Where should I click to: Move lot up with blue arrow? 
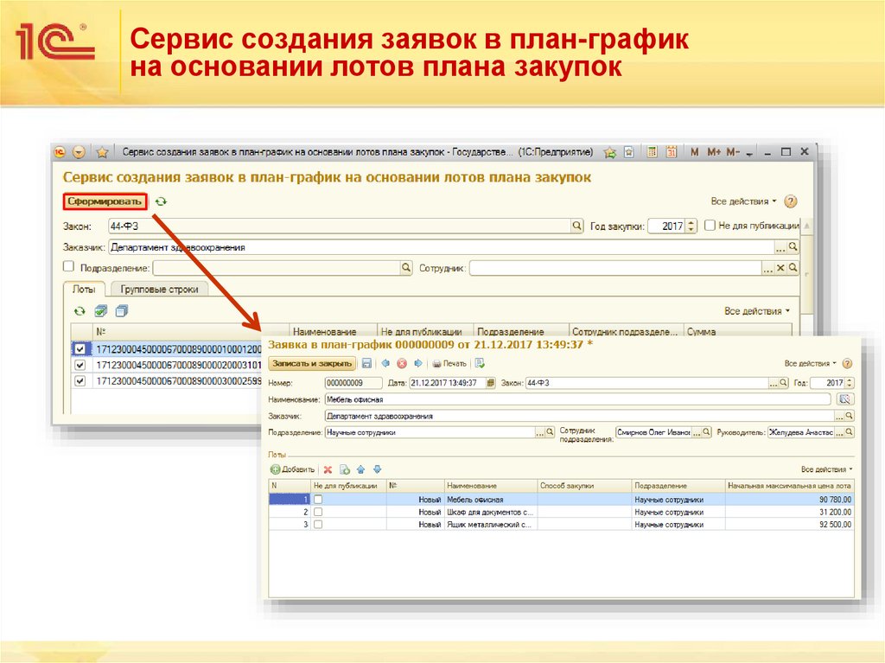click(360, 469)
